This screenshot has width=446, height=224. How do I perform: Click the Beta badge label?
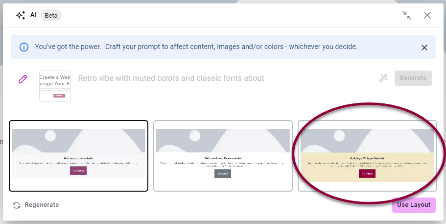(x=51, y=15)
